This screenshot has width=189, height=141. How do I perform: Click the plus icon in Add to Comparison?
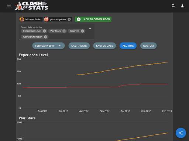coord(79,19)
